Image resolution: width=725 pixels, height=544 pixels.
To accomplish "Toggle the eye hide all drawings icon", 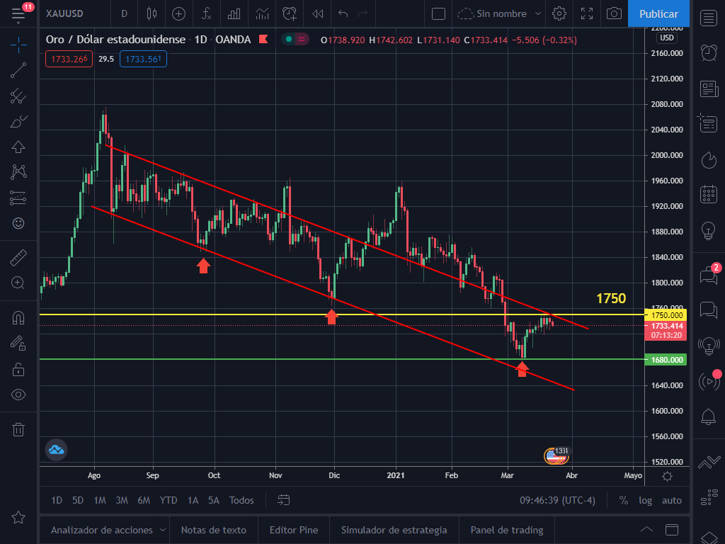I will pos(18,395).
